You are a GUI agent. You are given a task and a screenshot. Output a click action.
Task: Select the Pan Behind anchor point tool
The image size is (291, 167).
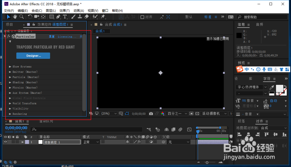(x=43, y=17)
